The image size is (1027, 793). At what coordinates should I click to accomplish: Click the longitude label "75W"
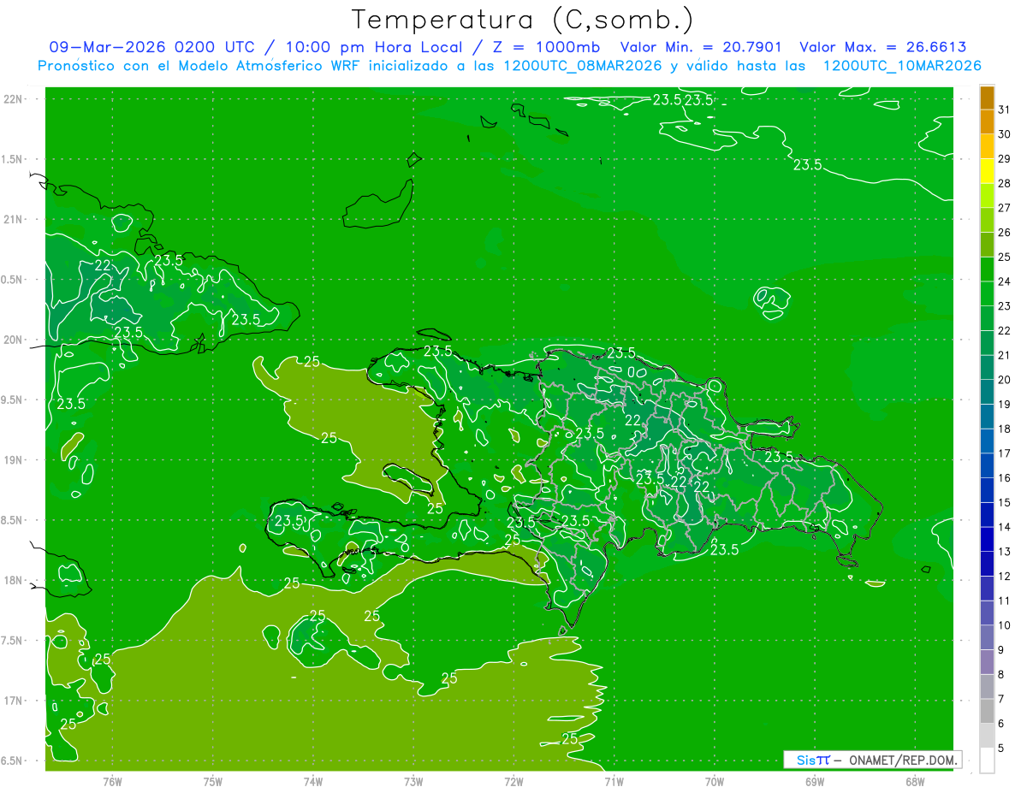212,781
